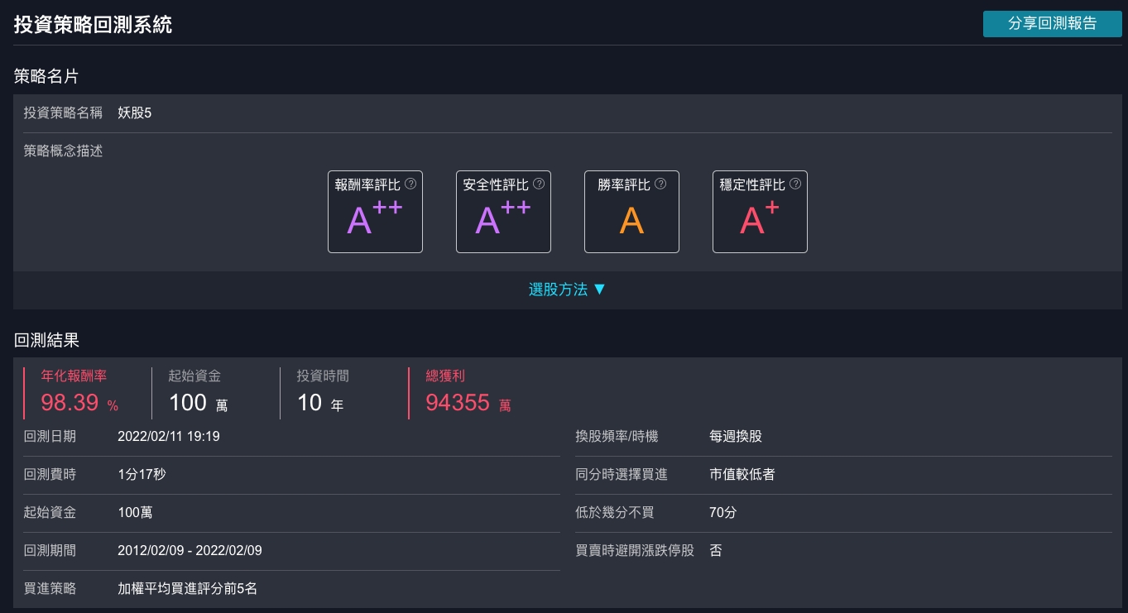
Task: Expand the 選股方法 section
Action: (567, 290)
